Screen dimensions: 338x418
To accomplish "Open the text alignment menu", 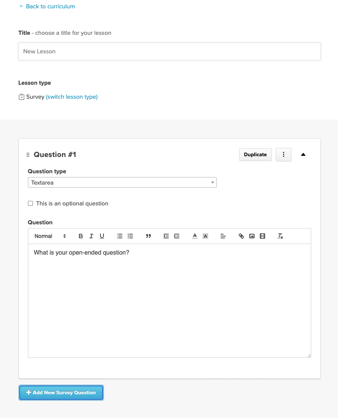I will click(x=223, y=236).
